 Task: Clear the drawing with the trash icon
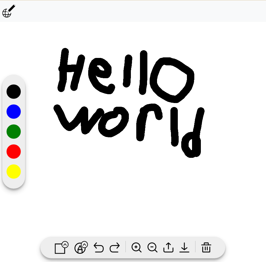pyautogui.click(x=206, y=248)
